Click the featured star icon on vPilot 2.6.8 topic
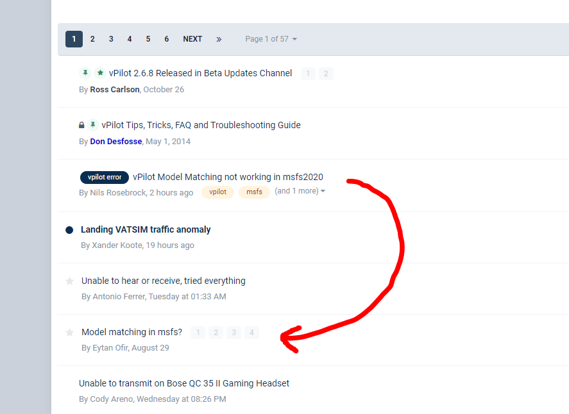This screenshot has height=414, width=569. click(x=100, y=73)
